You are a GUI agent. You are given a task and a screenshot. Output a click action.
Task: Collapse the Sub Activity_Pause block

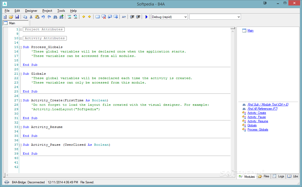pos(20,145)
